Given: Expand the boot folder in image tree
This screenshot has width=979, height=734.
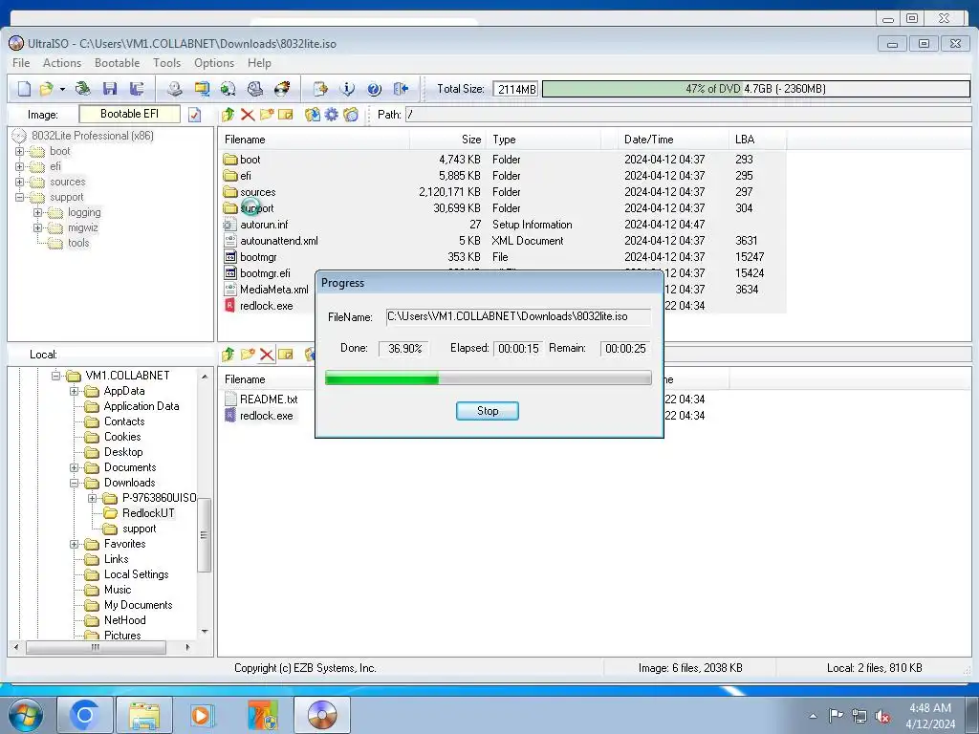Looking at the screenshot, I should coord(19,151).
